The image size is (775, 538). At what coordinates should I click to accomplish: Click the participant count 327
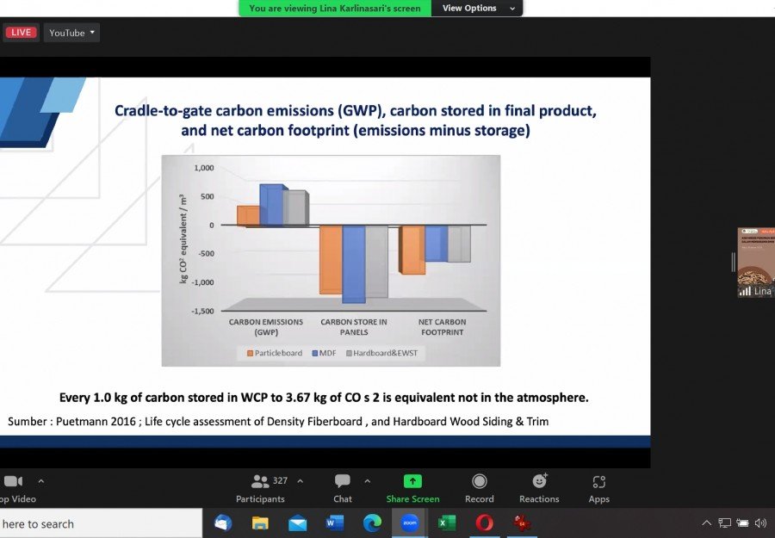tap(280, 480)
